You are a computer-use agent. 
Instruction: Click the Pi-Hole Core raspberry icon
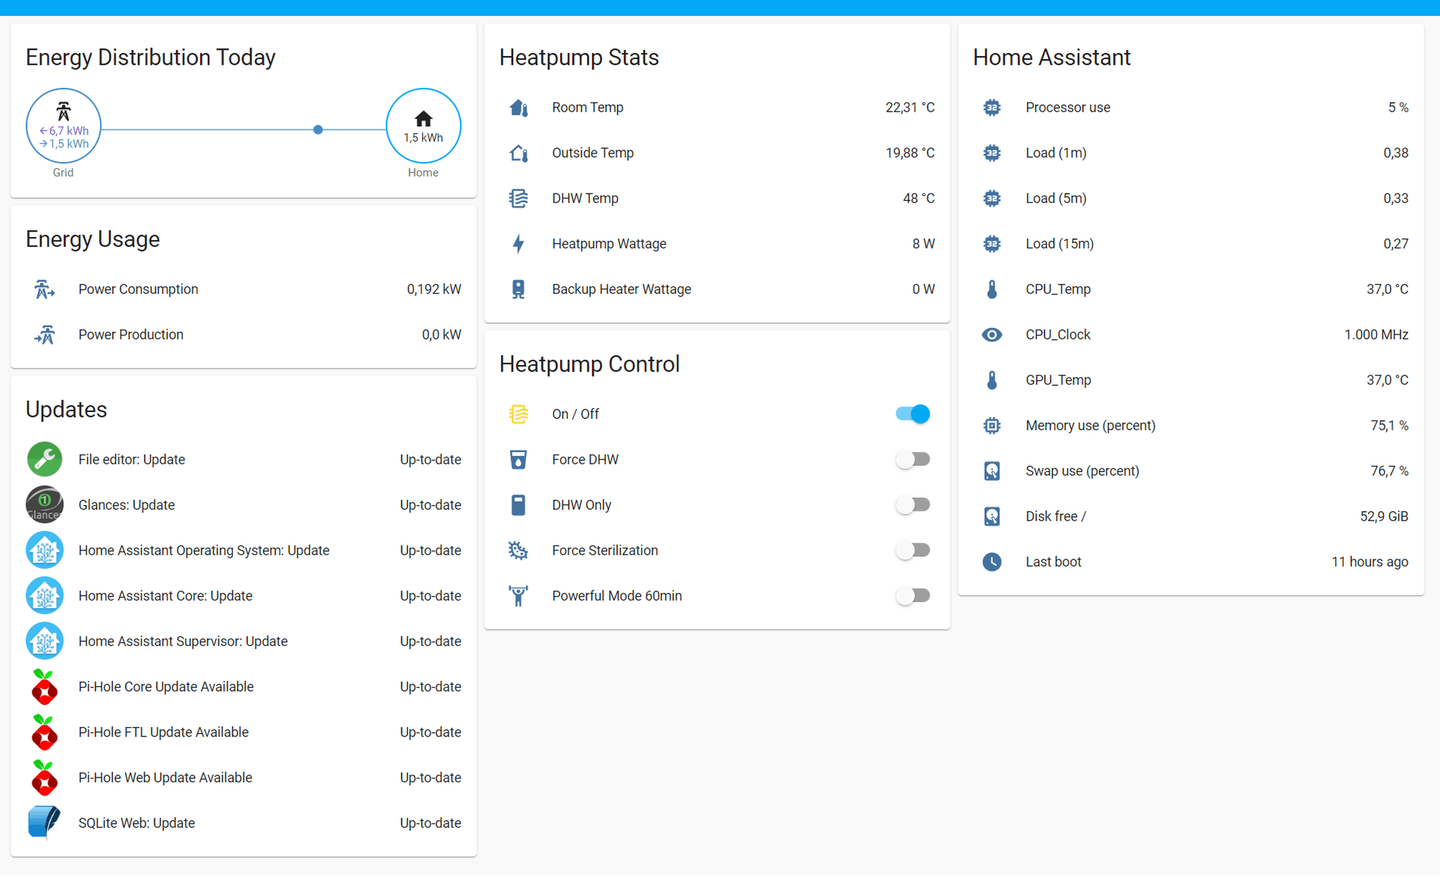click(44, 687)
